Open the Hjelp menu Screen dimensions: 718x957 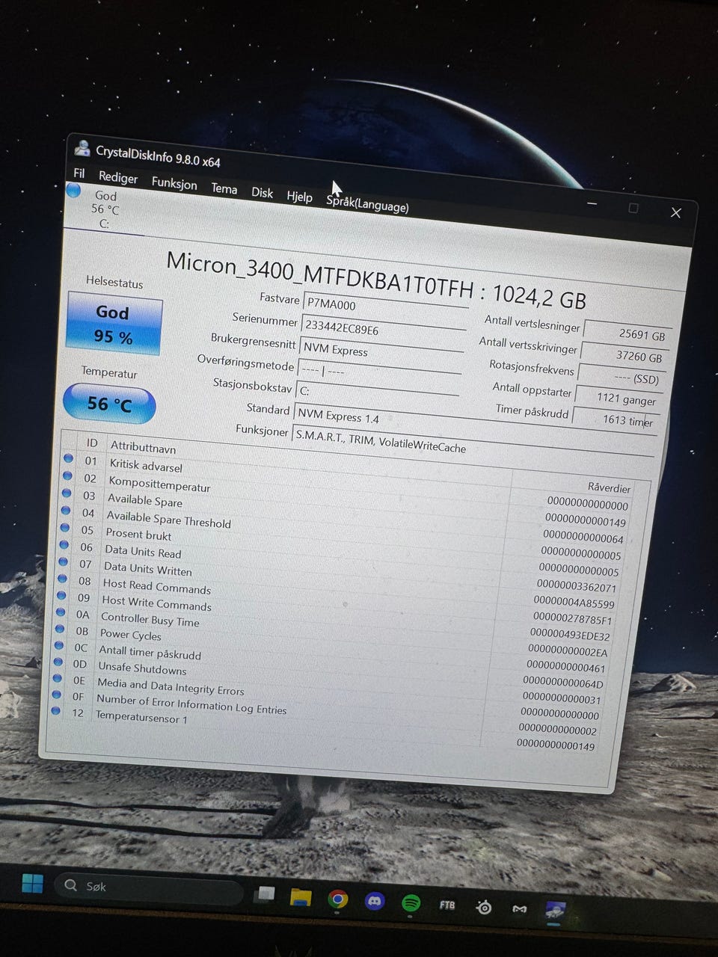click(299, 196)
